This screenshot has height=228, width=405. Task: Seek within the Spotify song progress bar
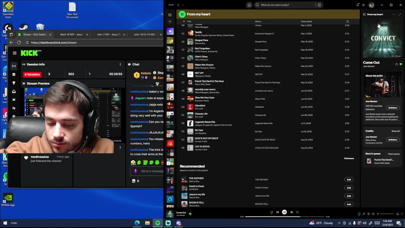pyautogui.click(x=284, y=217)
